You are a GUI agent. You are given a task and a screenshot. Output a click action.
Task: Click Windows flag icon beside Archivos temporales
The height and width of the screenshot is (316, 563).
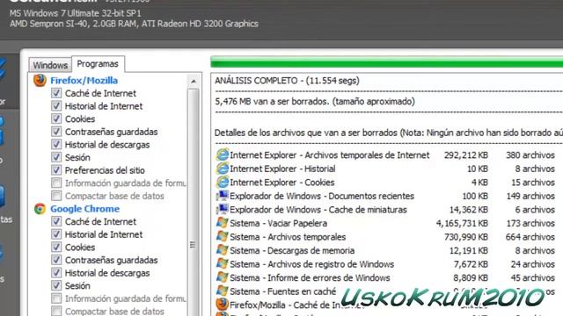[x=223, y=236]
